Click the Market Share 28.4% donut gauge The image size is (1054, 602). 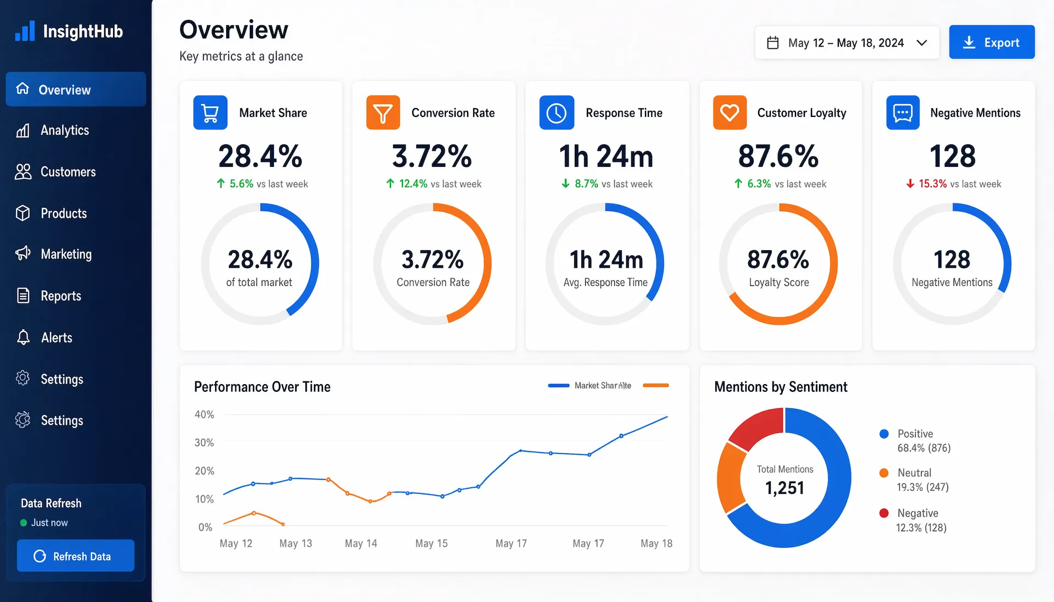(x=260, y=263)
